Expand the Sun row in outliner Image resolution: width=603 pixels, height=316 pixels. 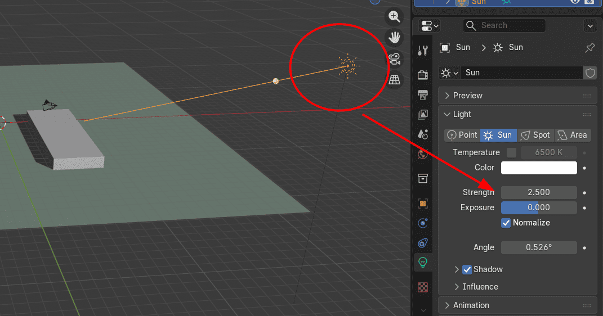click(x=448, y=2)
